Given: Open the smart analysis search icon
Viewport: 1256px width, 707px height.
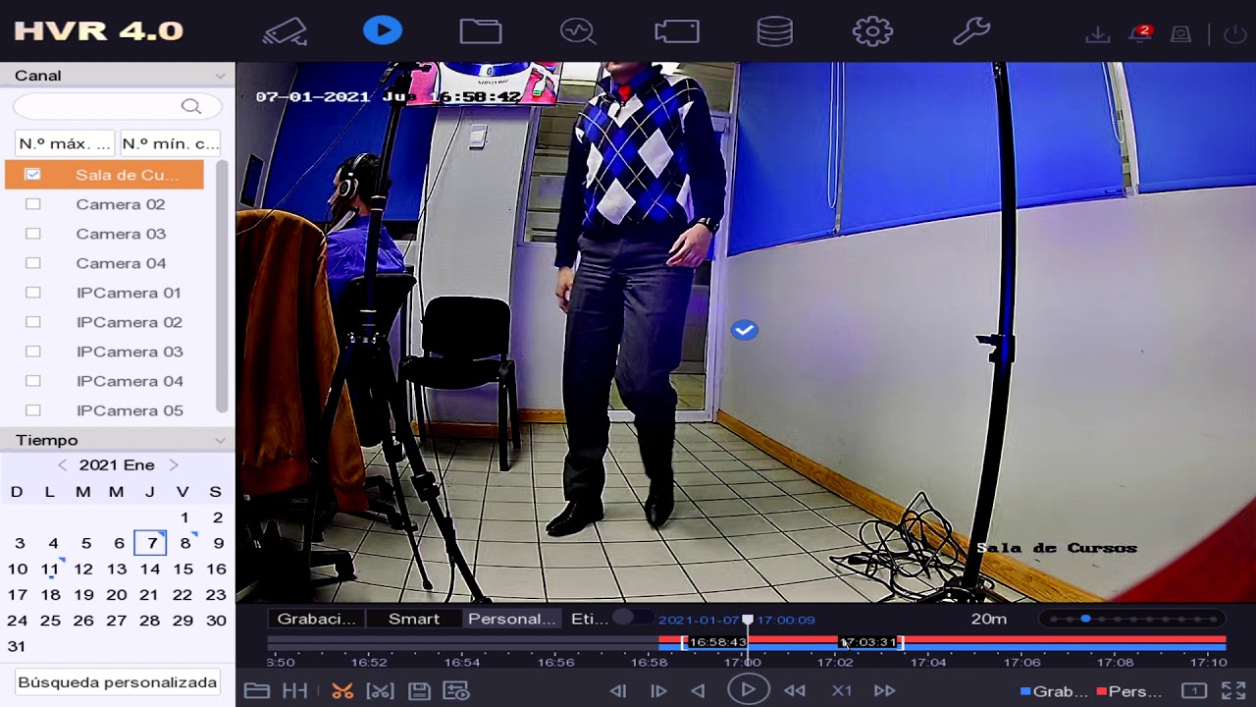Looking at the screenshot, I should (x=578, y=31).
